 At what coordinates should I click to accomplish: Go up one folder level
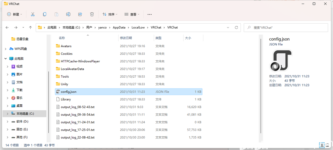click(x=30, y=28)
